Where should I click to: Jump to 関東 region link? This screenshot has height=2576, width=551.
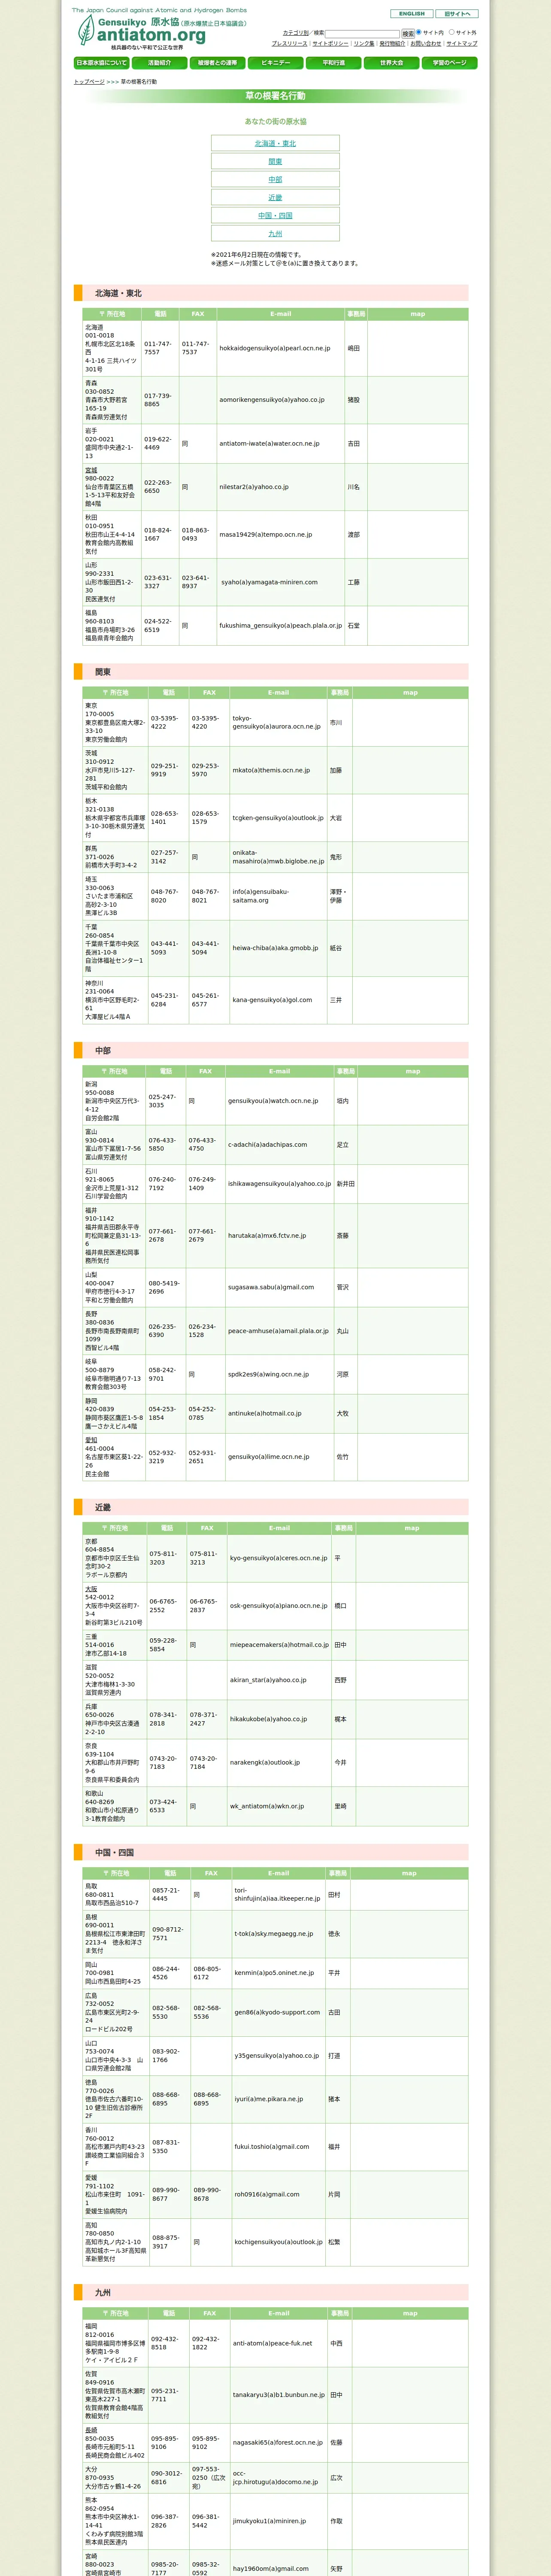pyautogui.click(x=275, y=161)
